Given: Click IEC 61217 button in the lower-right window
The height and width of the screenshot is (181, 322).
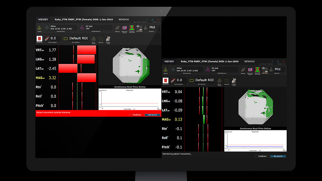Looking at the screenshot, I should click(x=278, y=156).
